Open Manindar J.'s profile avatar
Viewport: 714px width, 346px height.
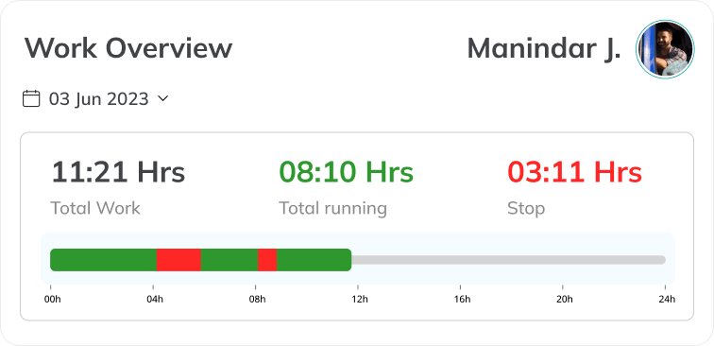[x=665, y=49]
